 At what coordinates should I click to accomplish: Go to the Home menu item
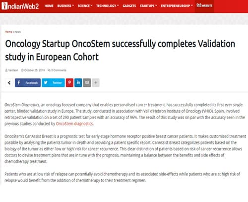[49, 6]
